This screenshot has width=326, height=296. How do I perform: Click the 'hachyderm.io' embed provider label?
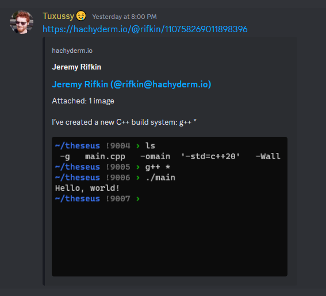pos(72,51)
